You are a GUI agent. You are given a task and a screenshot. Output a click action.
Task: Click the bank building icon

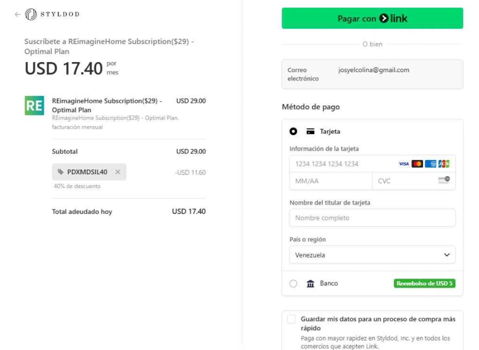[x=310, y=283]
